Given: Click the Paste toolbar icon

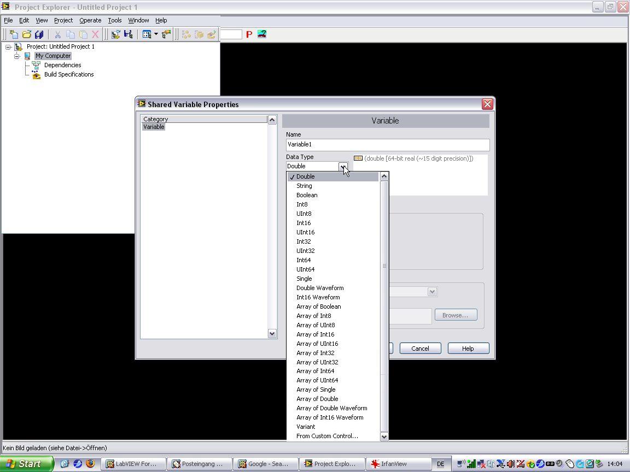Looking at the screenshot, I should coord(83,34).
